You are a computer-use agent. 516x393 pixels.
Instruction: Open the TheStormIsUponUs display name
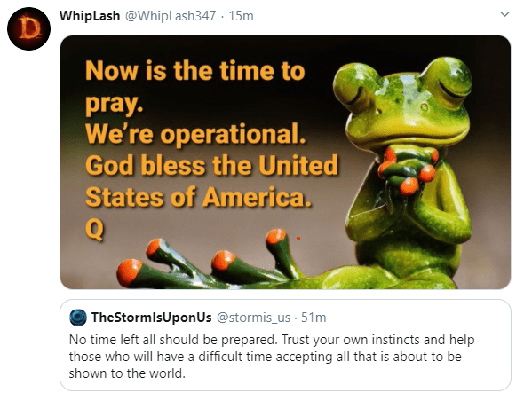click(151, 318)
